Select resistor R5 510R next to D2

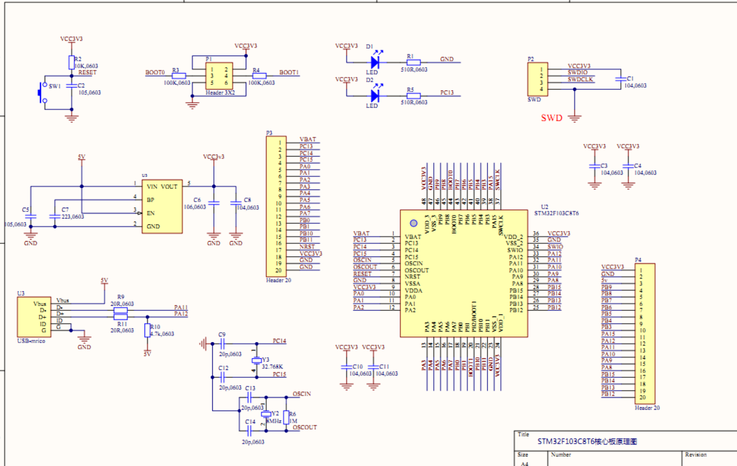[x=414, y=95]
